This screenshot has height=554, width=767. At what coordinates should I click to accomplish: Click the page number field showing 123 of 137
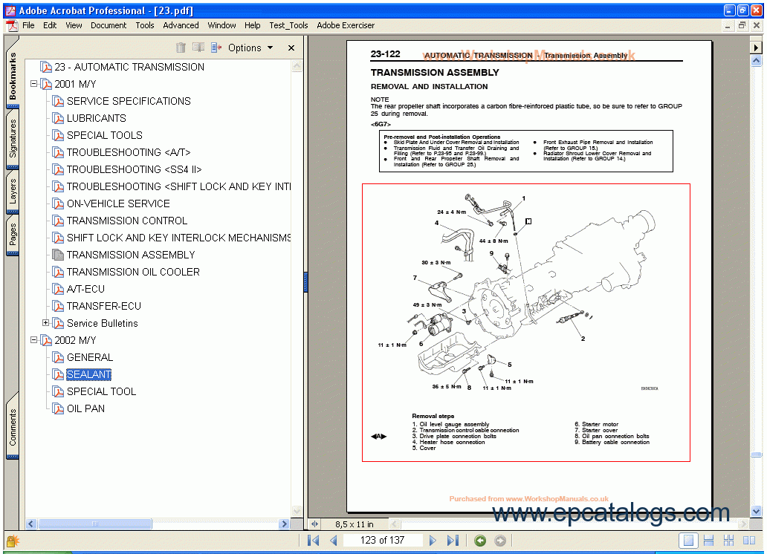click(383, 541)
